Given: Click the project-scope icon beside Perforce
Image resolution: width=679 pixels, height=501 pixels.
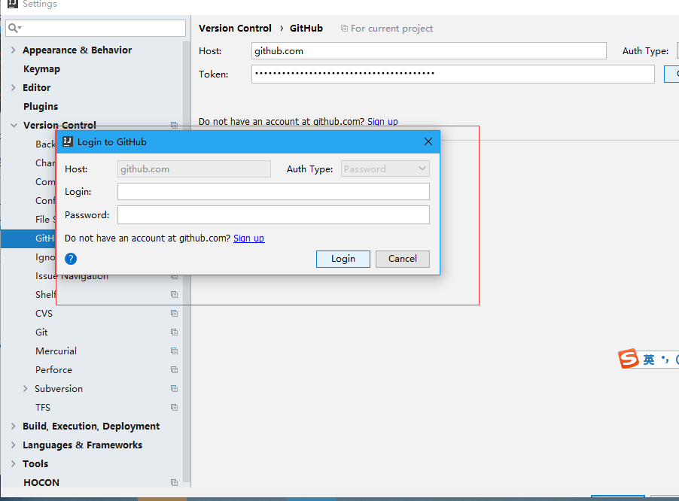Looking at the screenshot, I should click(x=174, y=370).
